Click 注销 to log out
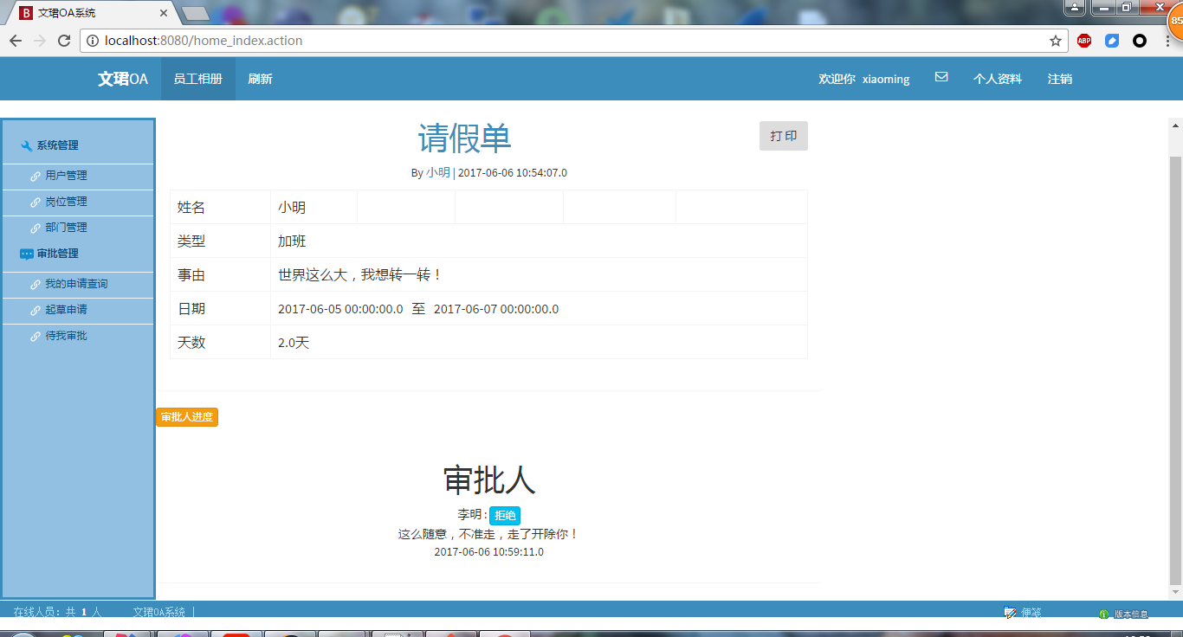 (1060, 79)
